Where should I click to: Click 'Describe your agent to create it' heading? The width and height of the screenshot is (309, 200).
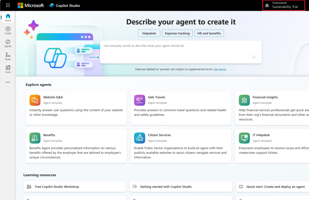181,22
